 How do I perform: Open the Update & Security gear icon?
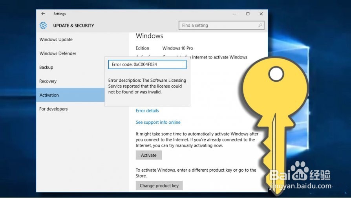tap(43, 25)
